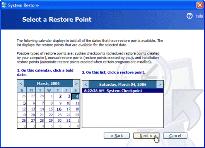The height and width of the screenshot is (148, 205).
Task: Select grayed-out April 1 date
Action: pyautogui.click(x=75, y=121)
